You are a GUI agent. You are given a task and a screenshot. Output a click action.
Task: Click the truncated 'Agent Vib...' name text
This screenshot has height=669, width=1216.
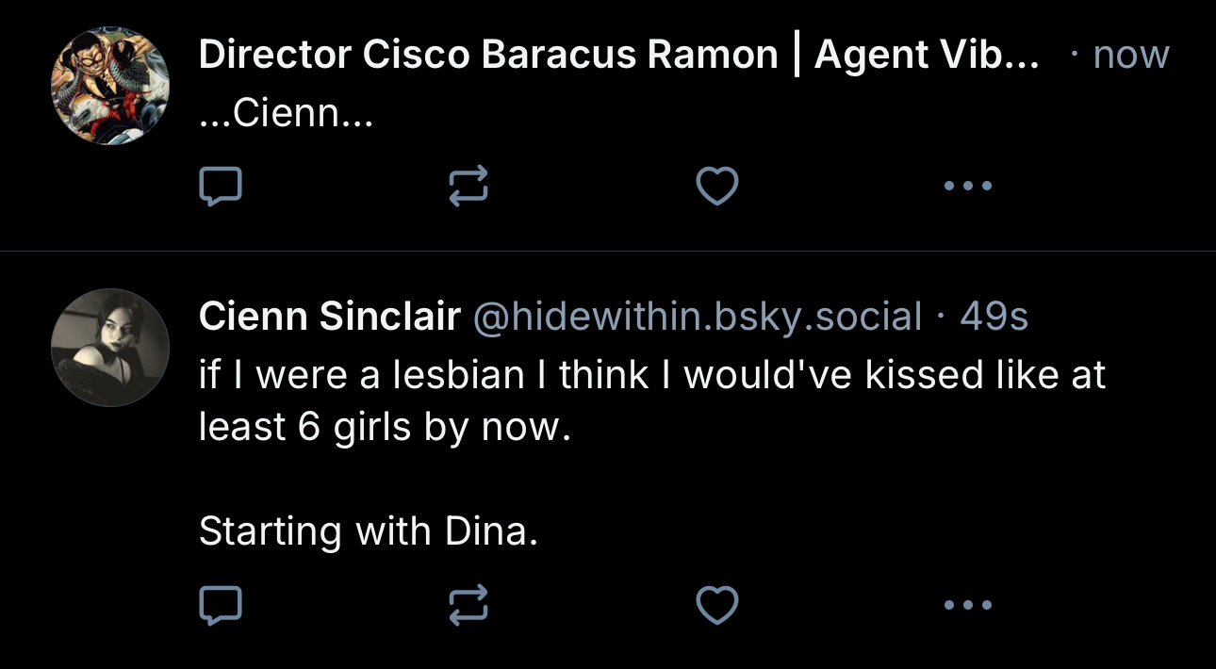[x=926, y=57]
